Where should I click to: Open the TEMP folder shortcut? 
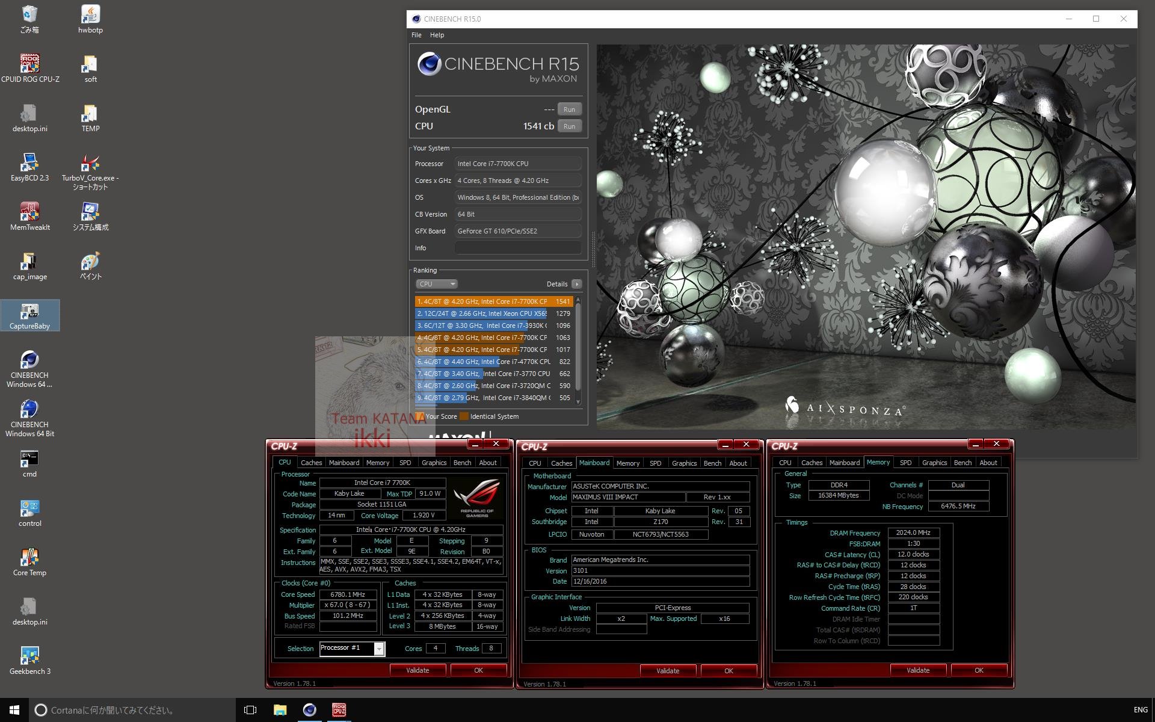(90, 117)
